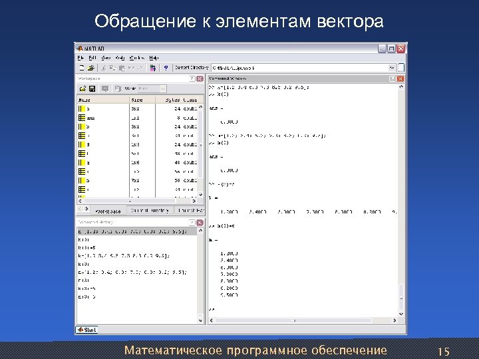The height and width of the screenshot is (359, 479).
Task: Undock the Command Window panel
Action: (393, 78)
